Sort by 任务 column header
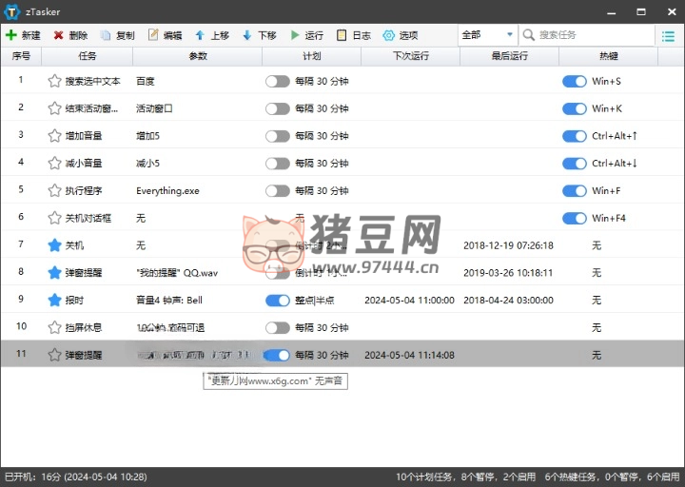This screenshot has height=487, width=685. [87, 56]
